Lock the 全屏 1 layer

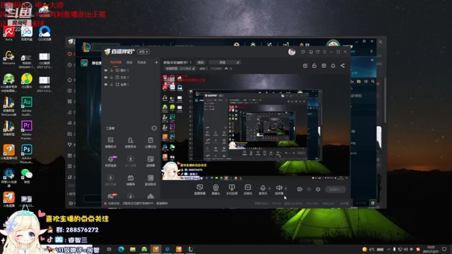click(111, 84)
